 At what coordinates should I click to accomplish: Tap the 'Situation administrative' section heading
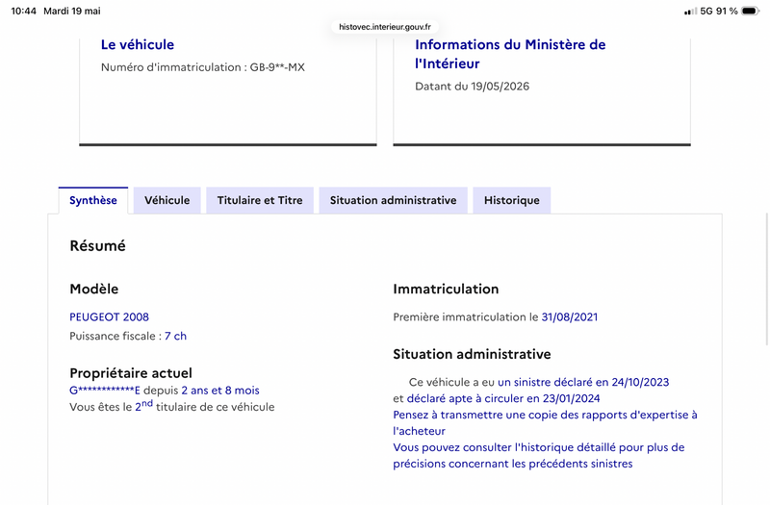[x=472, y=354]
